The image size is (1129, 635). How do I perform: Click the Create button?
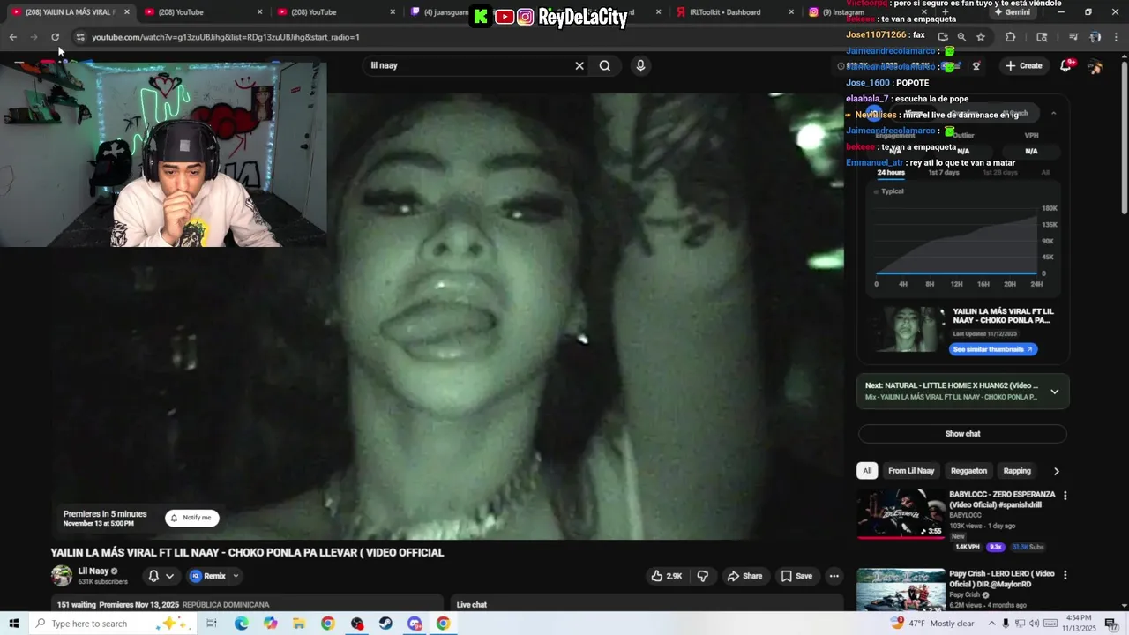(x=1023, y=66)
